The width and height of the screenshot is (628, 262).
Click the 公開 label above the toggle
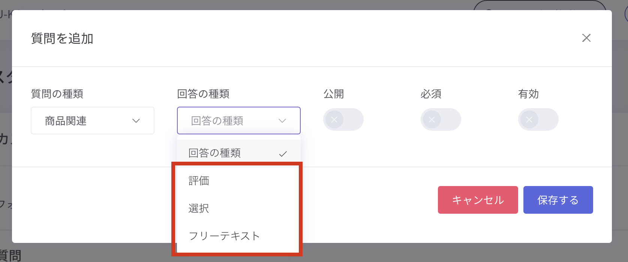tap(333, 94)
